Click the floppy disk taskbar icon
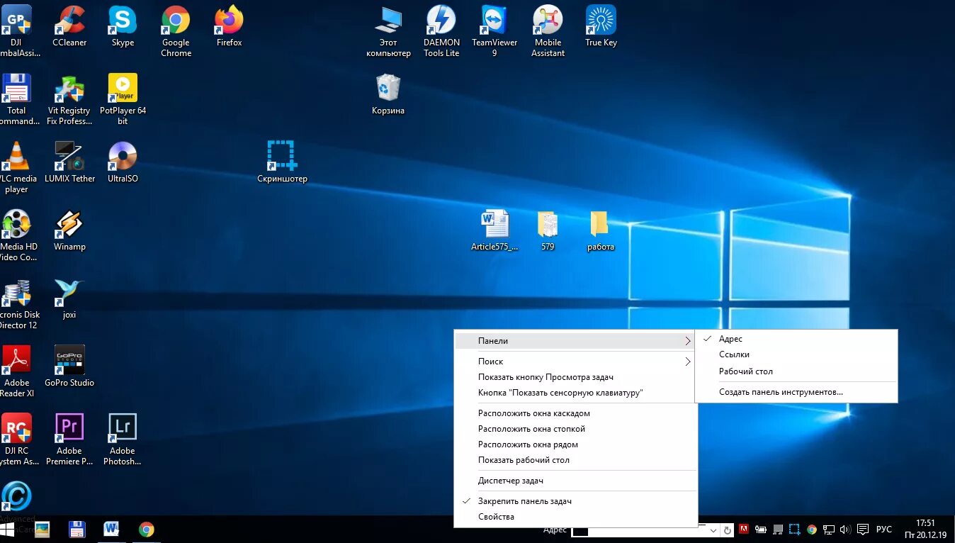 [77, 529]
